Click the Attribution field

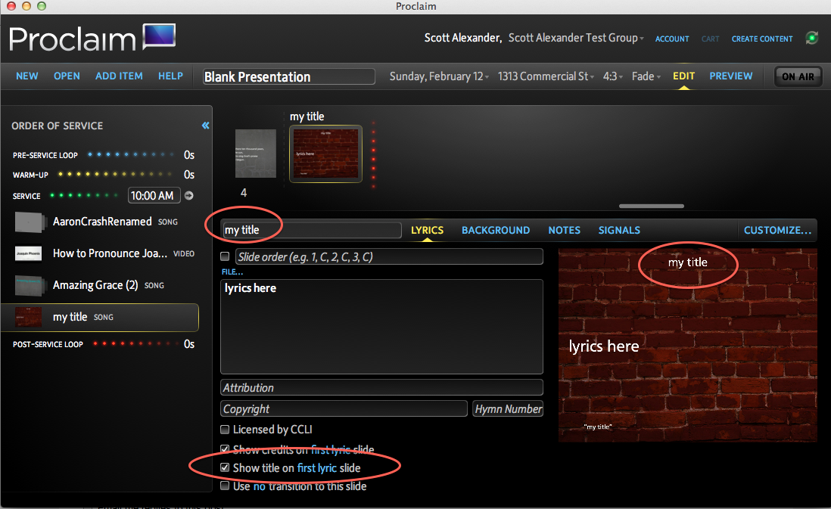[381, 388]
